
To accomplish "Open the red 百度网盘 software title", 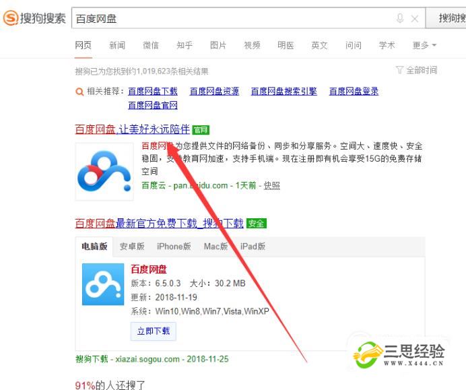I will 149,269.
